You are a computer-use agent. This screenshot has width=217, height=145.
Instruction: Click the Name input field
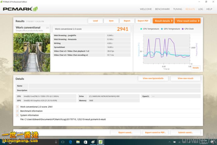click(114, 86)
